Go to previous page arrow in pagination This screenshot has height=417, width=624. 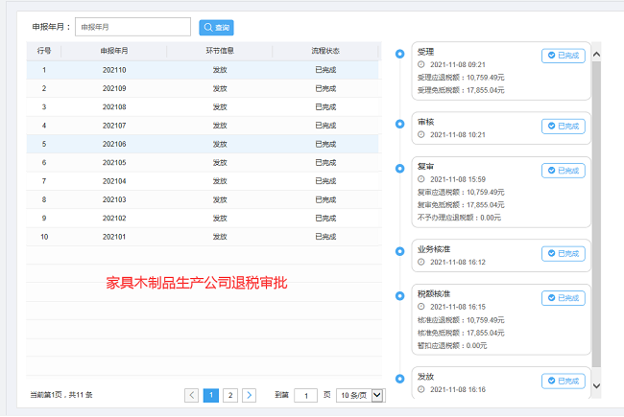coord(192,395)
